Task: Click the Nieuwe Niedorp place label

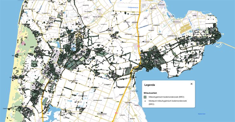Action: point(98,17)
